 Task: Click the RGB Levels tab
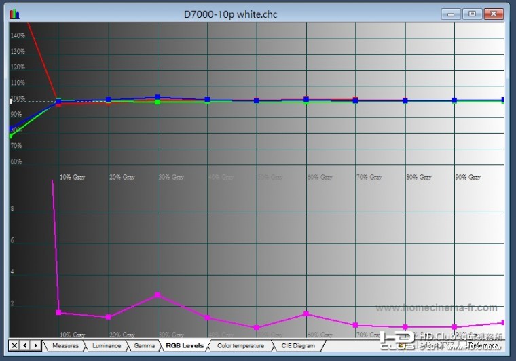pos(184,346)
